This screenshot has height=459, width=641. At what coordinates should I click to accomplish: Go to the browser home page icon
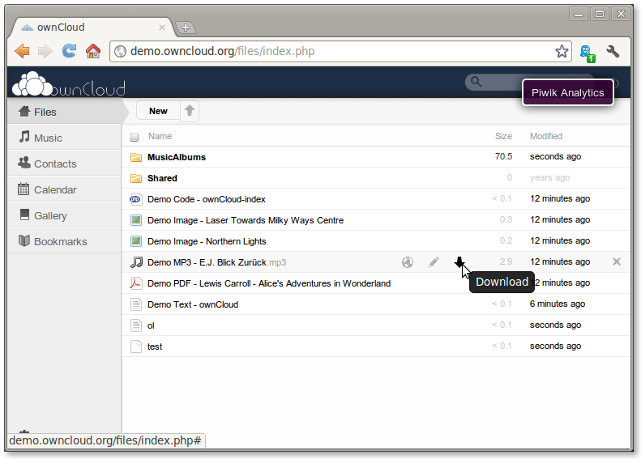point(93,51)
